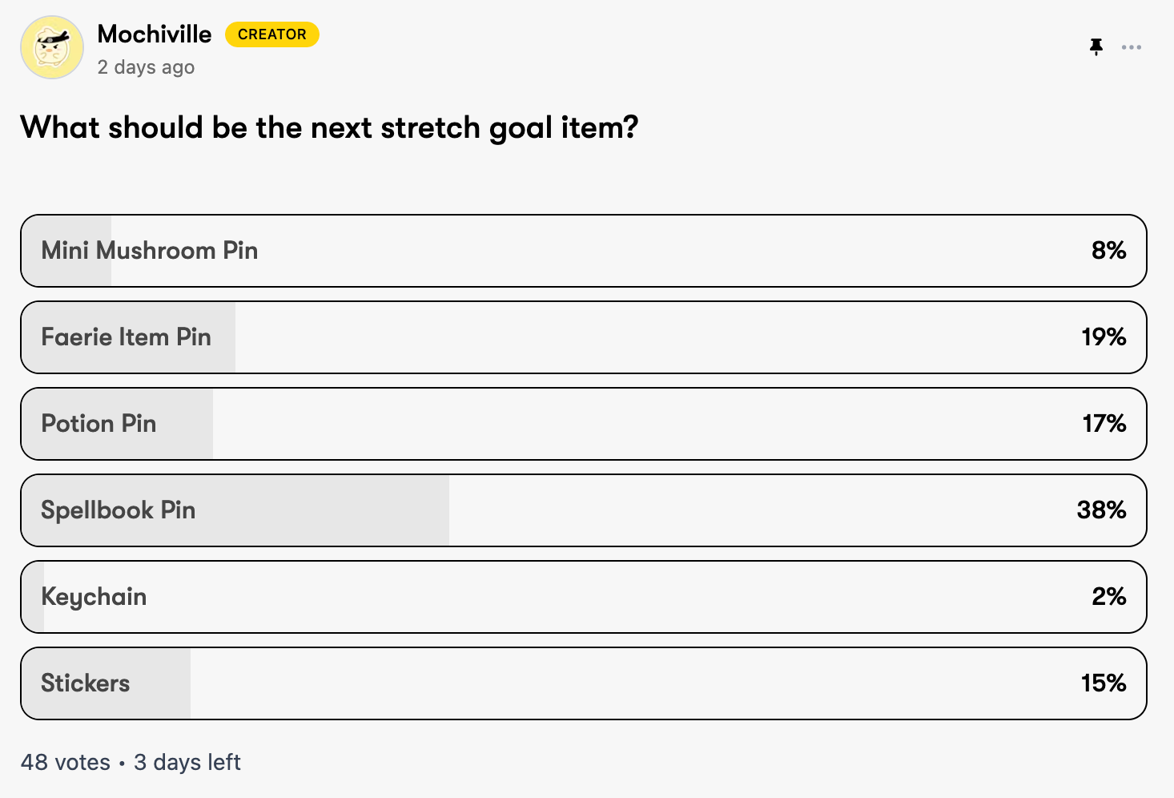
Task: Click the 2% result percentage
Action: click(x=1108, y=597)
